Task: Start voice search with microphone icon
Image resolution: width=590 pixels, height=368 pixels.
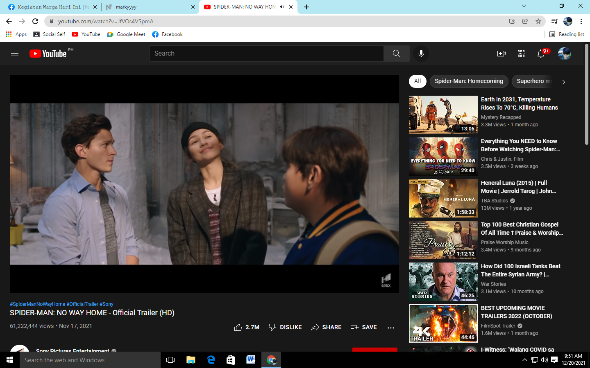Action: pyautogui.click(x=421, y=54)
